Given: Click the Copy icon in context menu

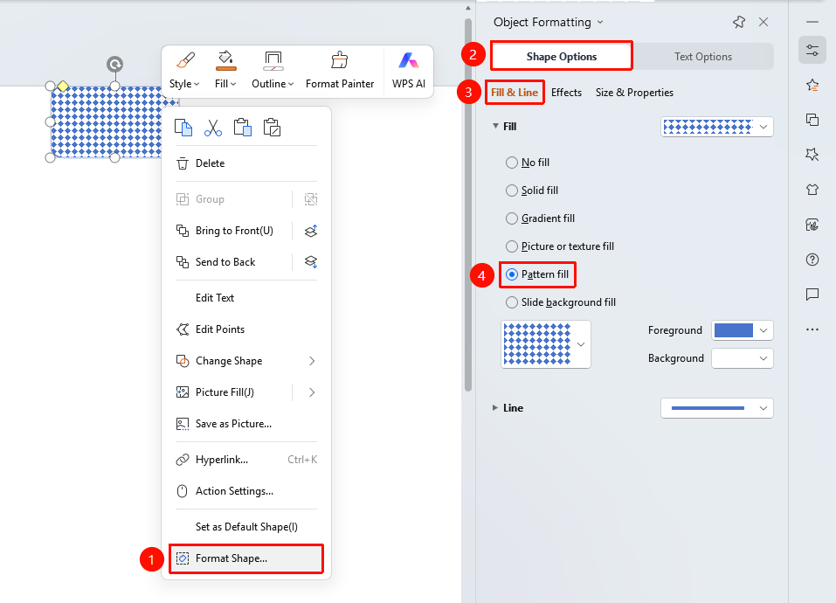Looking at the screenshot, I should [x=183, y=128].
